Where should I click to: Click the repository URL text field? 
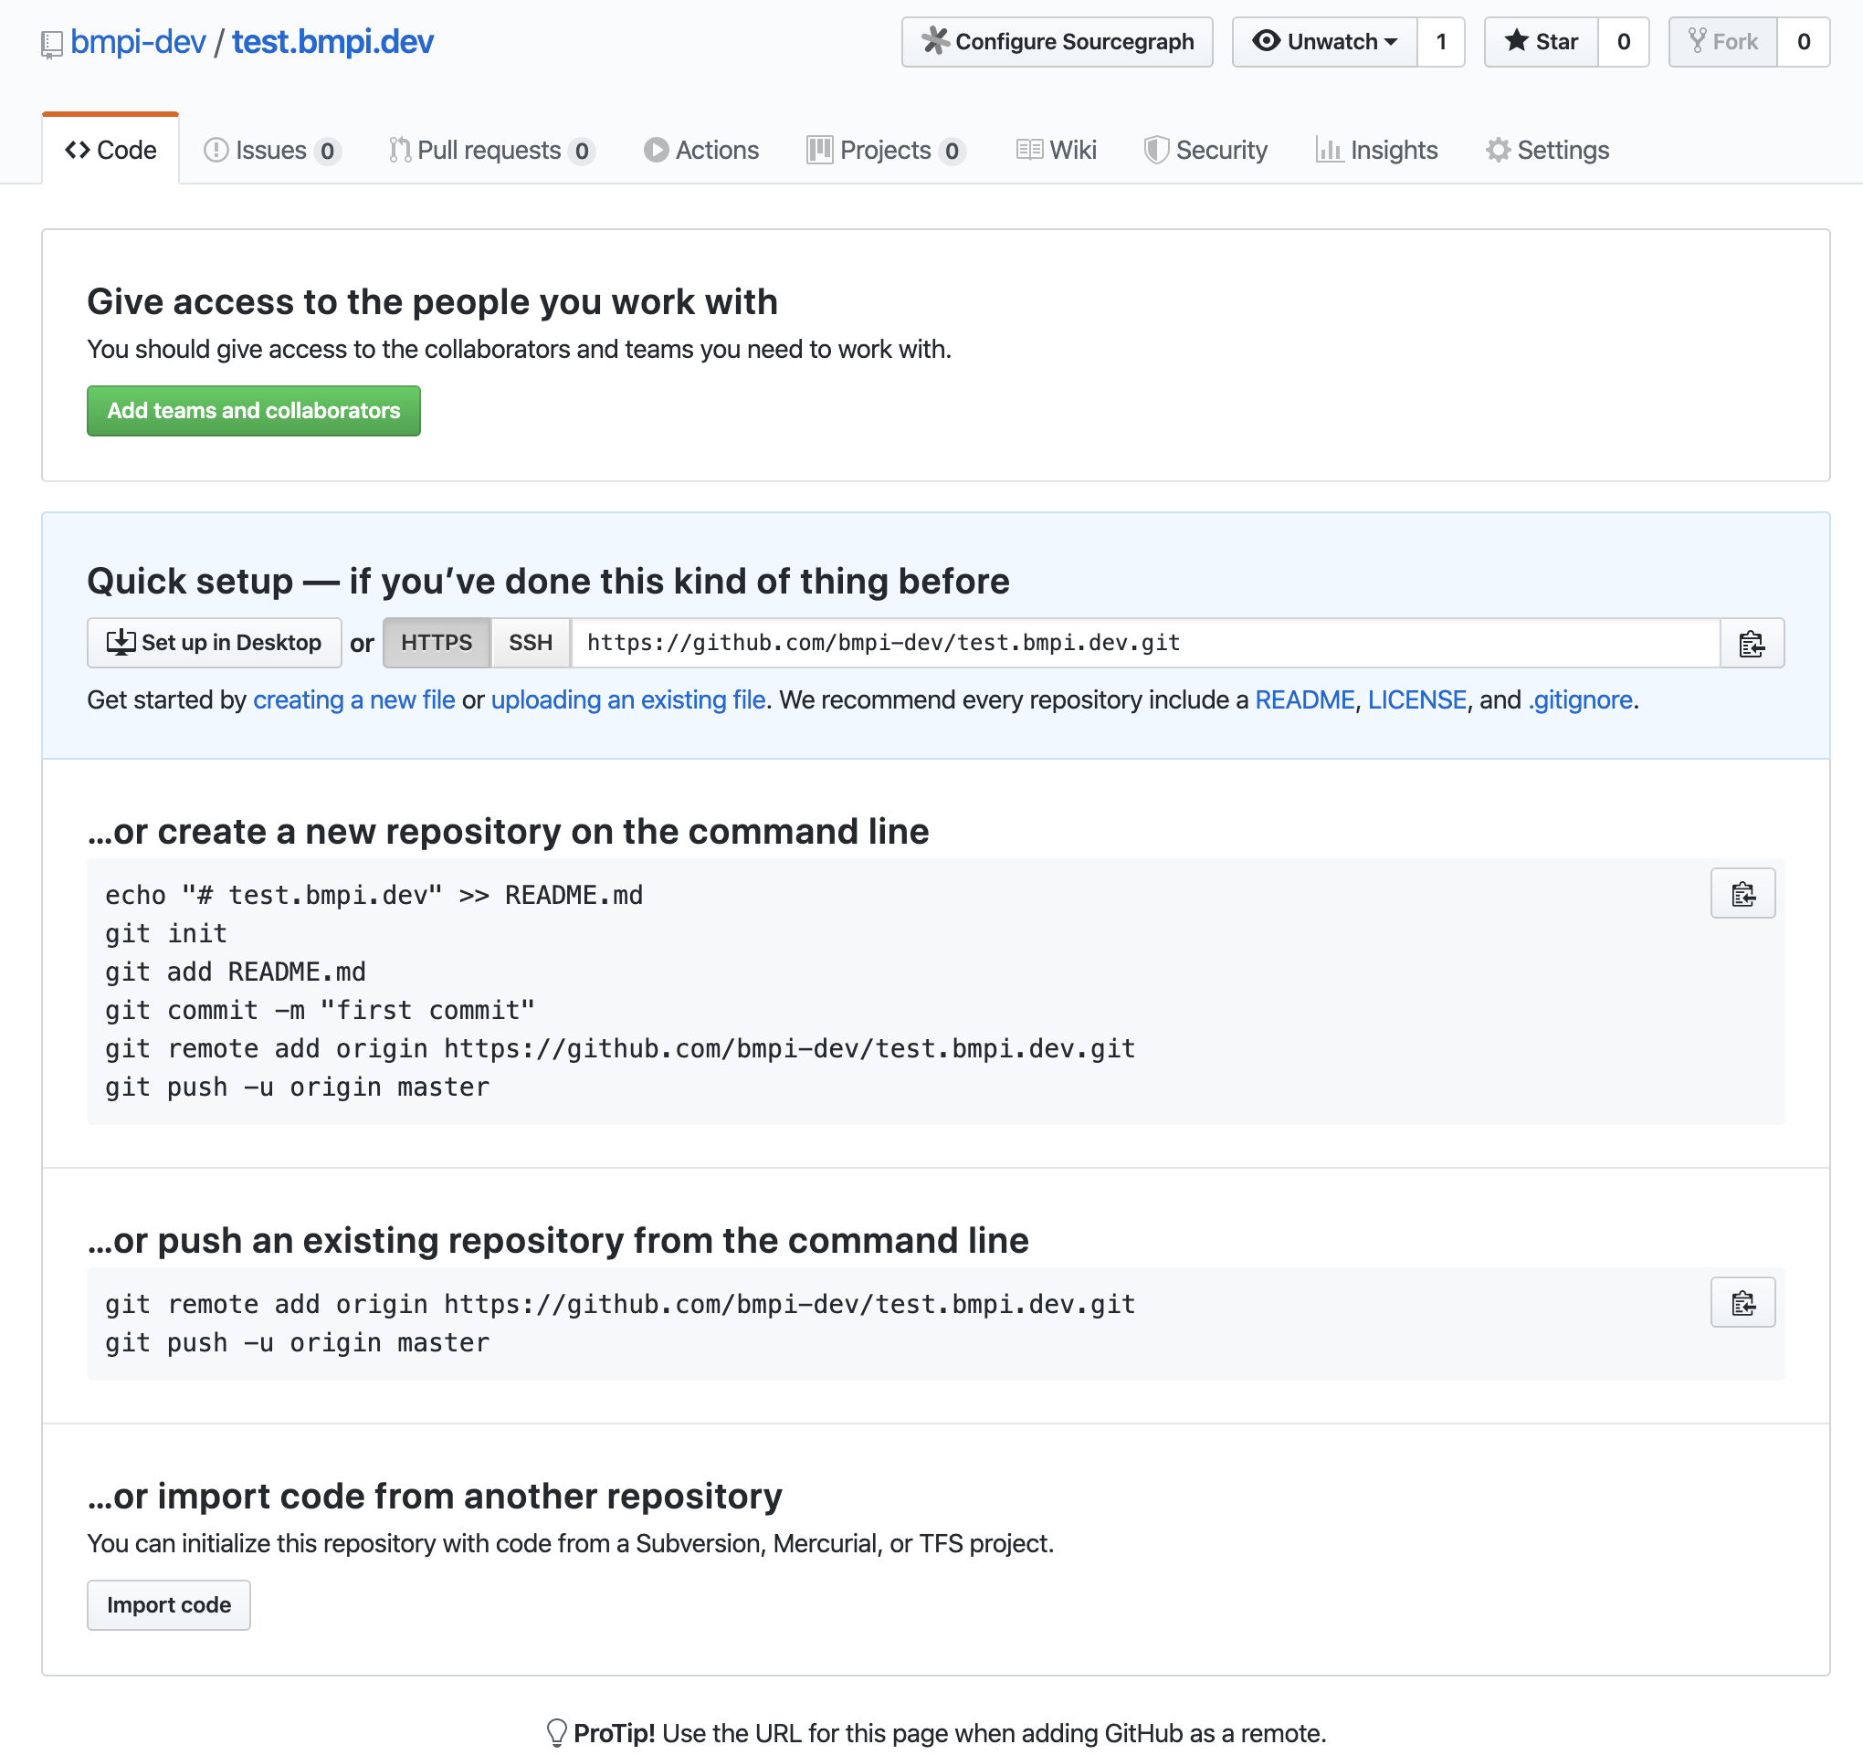tap(1145, 643)
